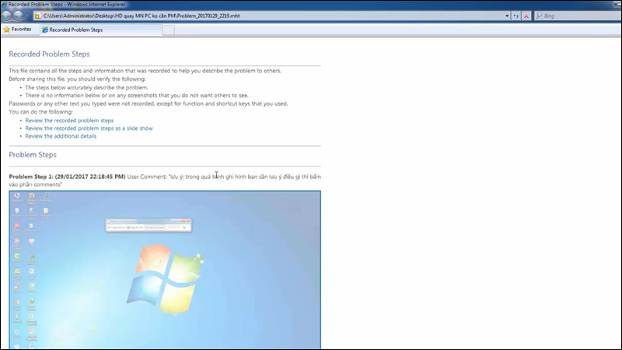This screenshot has width=622, height=350.
Task: Click the Internet Explorer logo in title bar
Action: [5, 4]
